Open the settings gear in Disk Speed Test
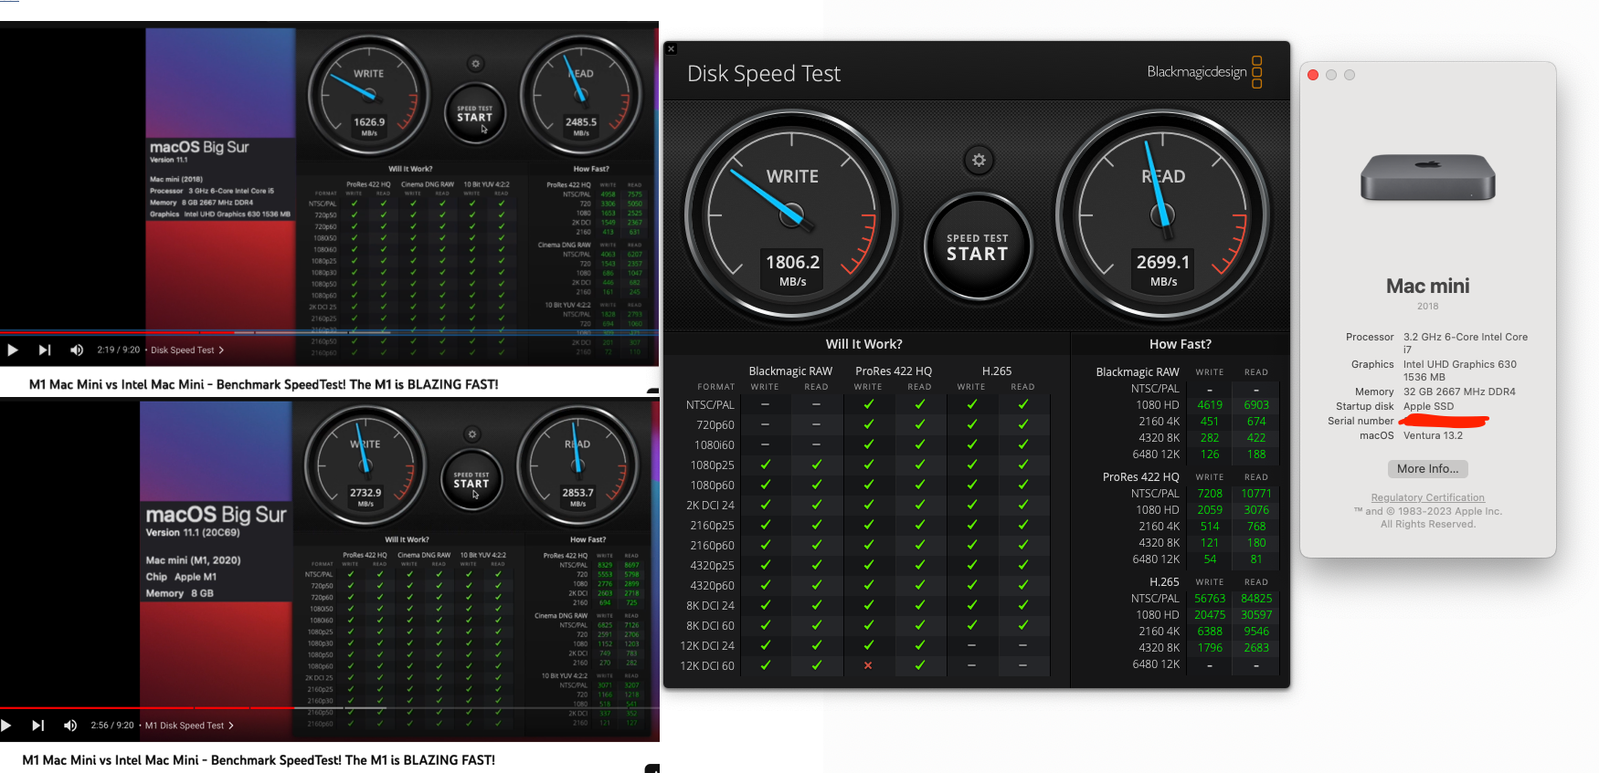Screen dimensions: 1599x773 tap(979, 161)
